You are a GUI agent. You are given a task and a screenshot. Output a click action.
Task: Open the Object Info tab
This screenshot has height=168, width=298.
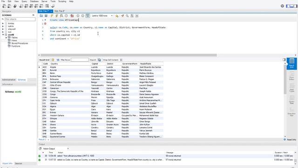(x=7, y=163)
